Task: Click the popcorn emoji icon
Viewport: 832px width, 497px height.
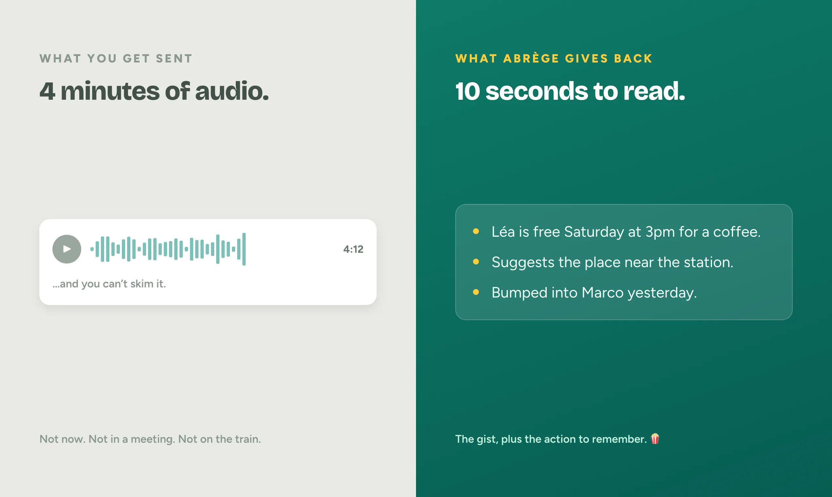Action: click(655, 439)
